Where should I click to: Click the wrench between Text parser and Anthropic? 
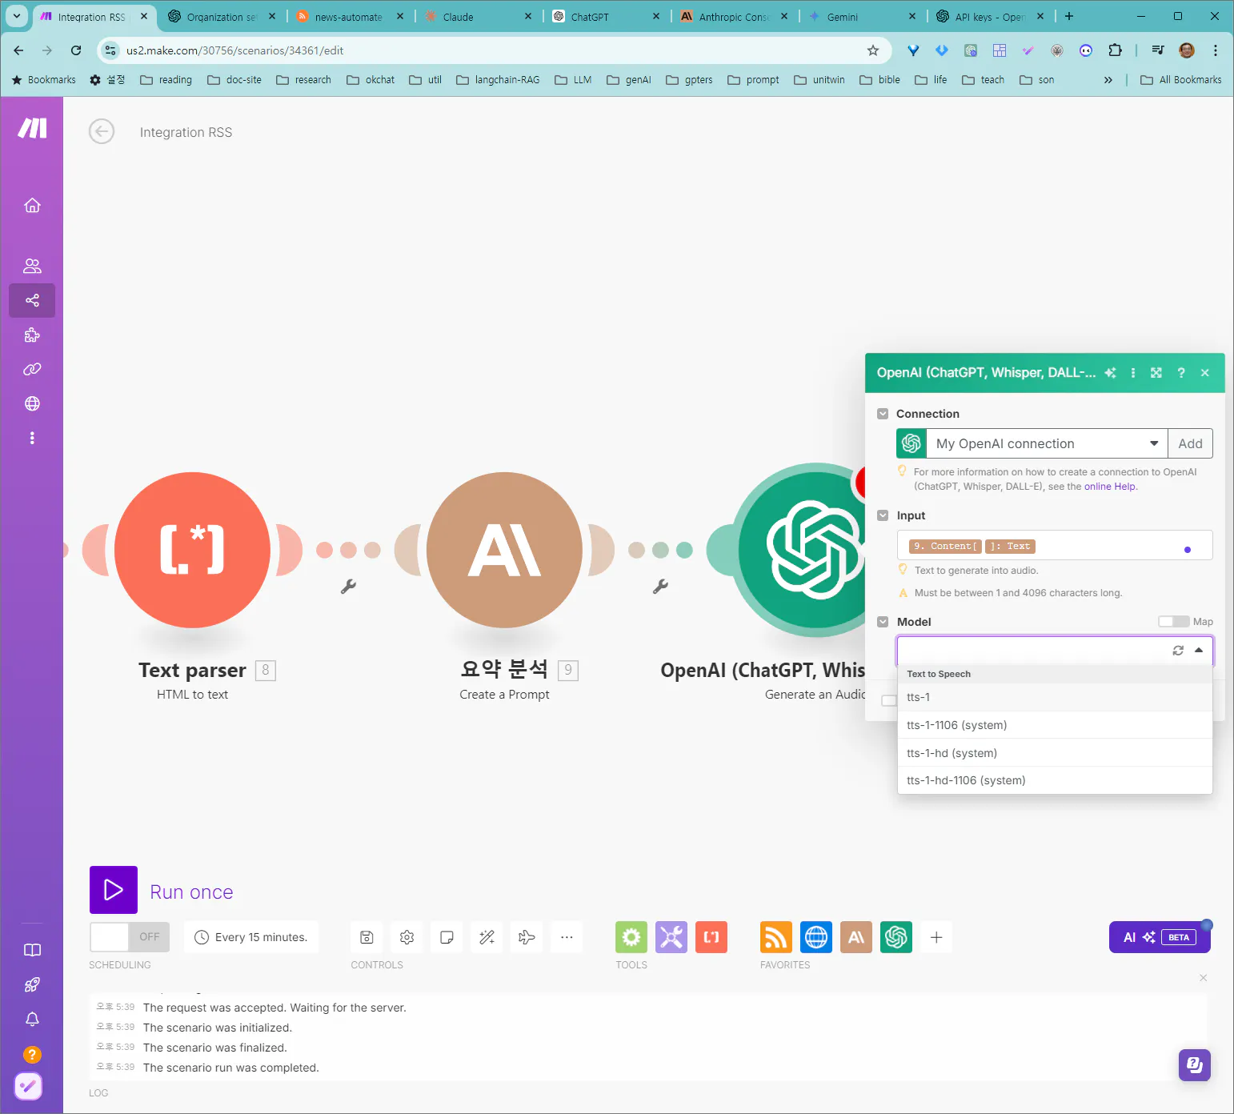[x=348, y=587]
